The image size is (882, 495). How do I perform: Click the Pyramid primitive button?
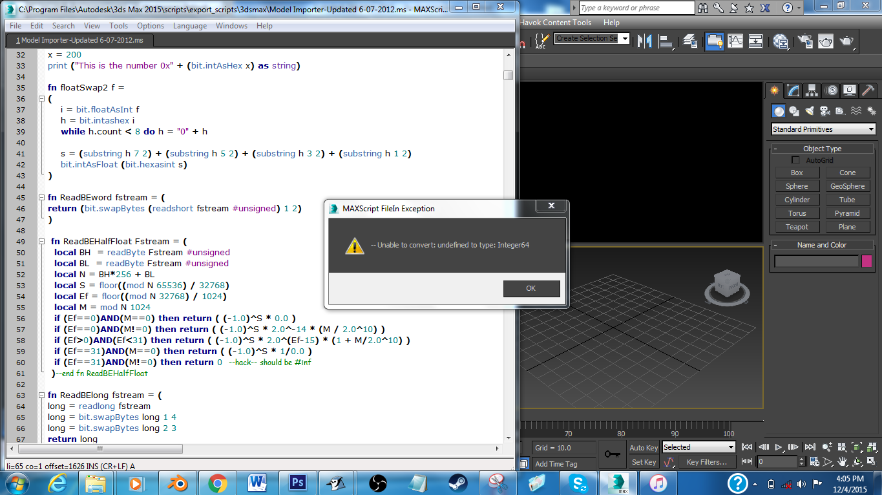(x=847, y=213)
